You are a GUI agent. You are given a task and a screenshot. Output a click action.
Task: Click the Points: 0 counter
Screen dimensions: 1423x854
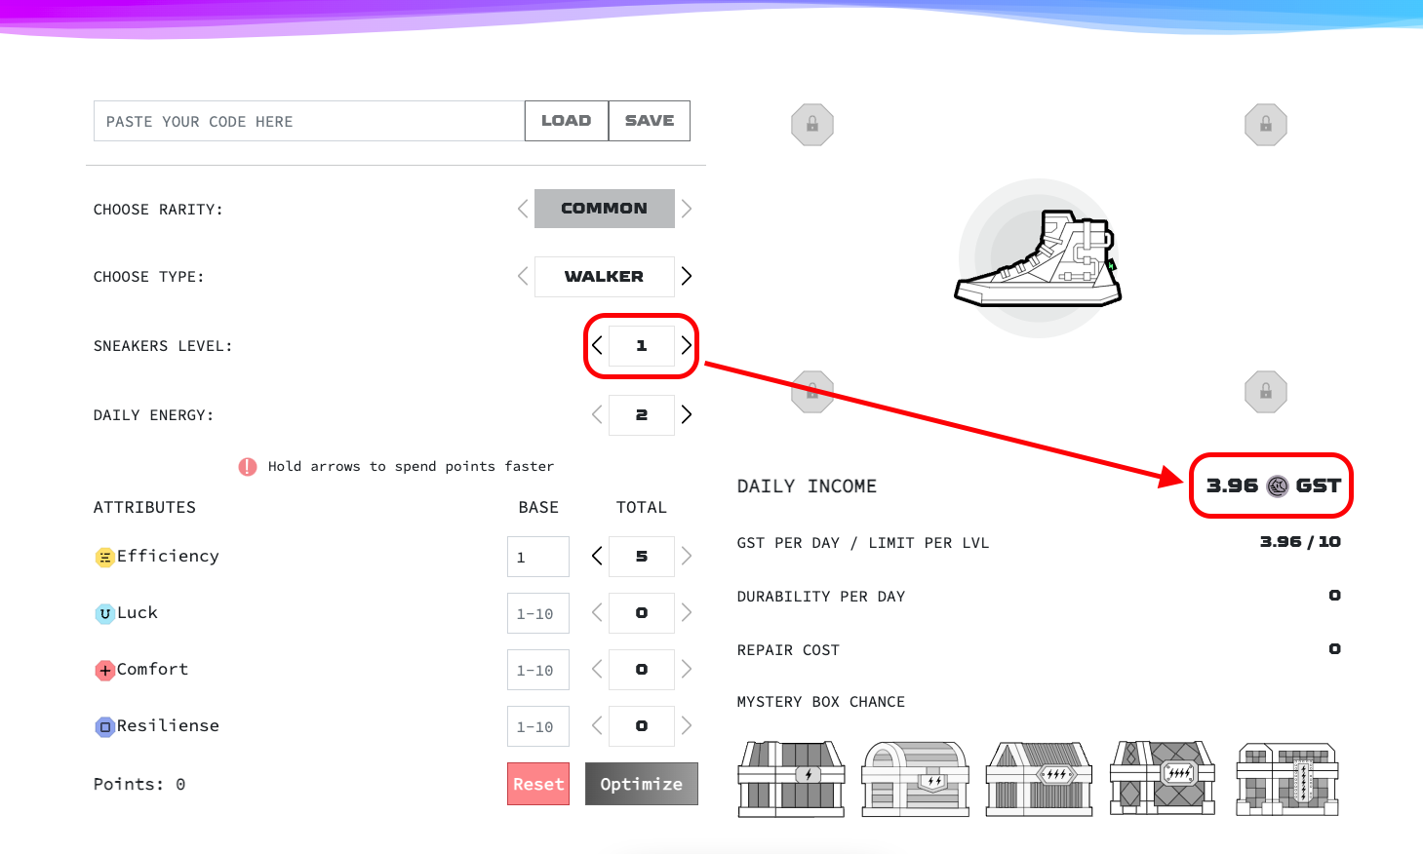click(x=139, y=784)
